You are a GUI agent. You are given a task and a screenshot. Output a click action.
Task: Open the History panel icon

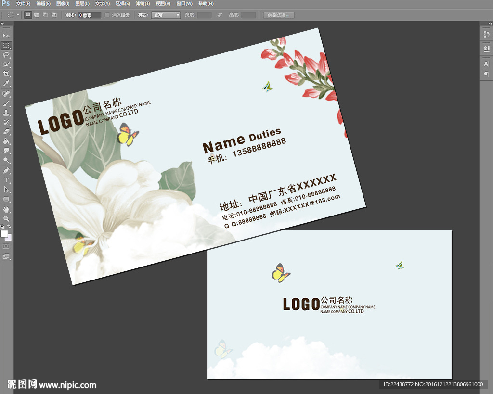486,35
